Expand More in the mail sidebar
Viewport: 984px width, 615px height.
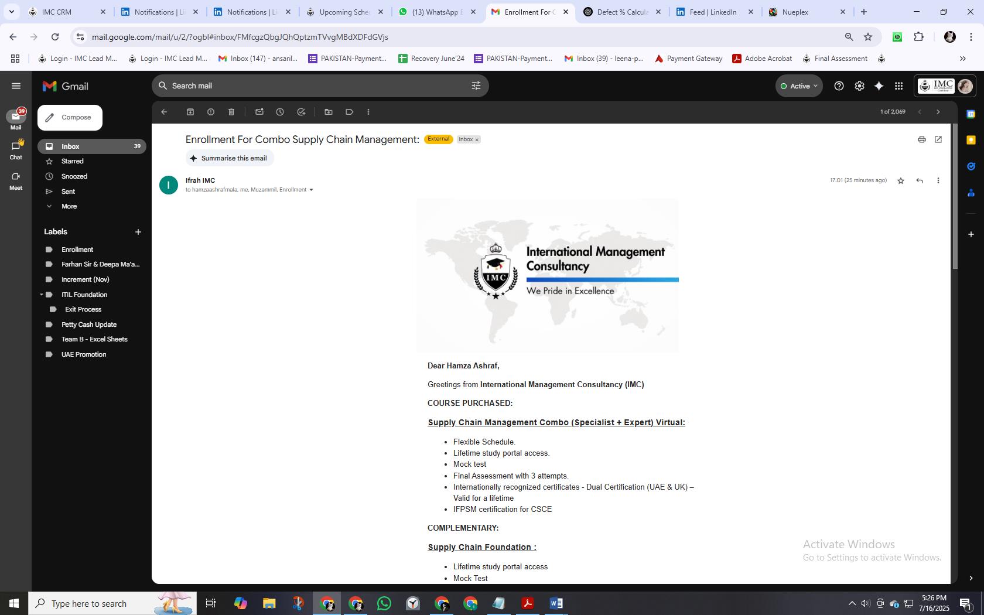pyautogui.click(x=69, y=206)
